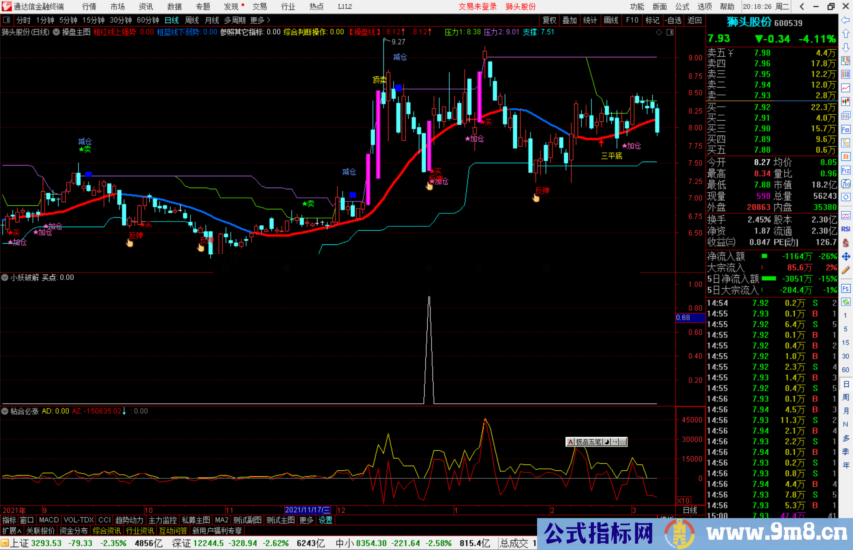Toggle the 操盘主图 indicator round dropdown button

tap(56, 32)
